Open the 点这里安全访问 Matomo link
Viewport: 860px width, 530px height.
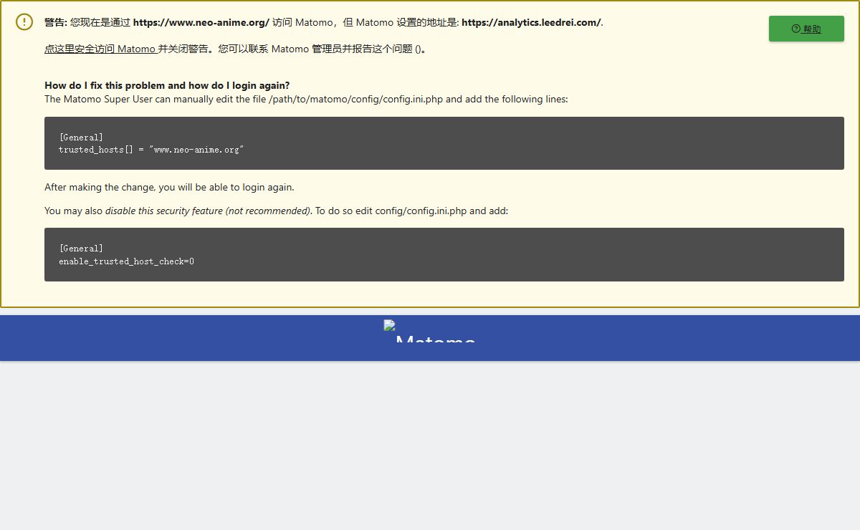(100, 49)
